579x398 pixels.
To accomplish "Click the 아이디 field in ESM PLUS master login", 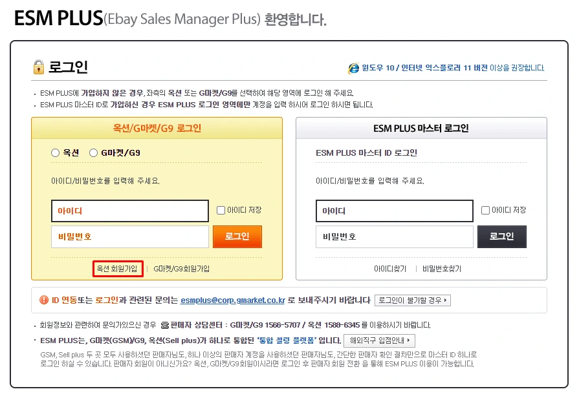I will [x=395, y=211].
